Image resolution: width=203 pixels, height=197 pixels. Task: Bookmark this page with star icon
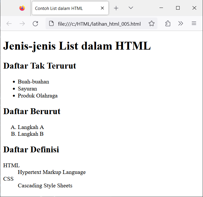coord(152,24)
